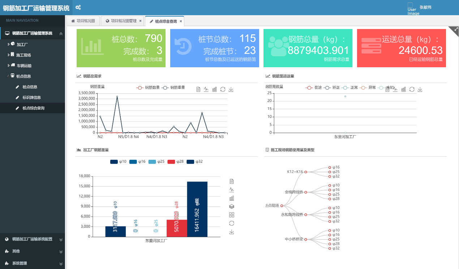Switch 加工厂钢筋重量 chart to line chart

click(232, 189)
